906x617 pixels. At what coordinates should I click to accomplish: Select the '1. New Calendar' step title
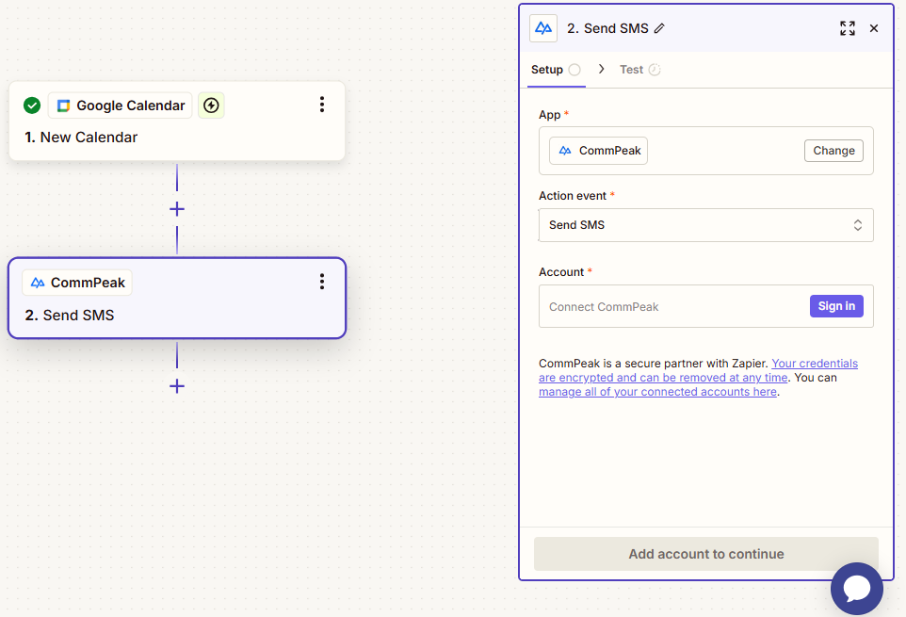pyautogui.click(x=81, y=138)
